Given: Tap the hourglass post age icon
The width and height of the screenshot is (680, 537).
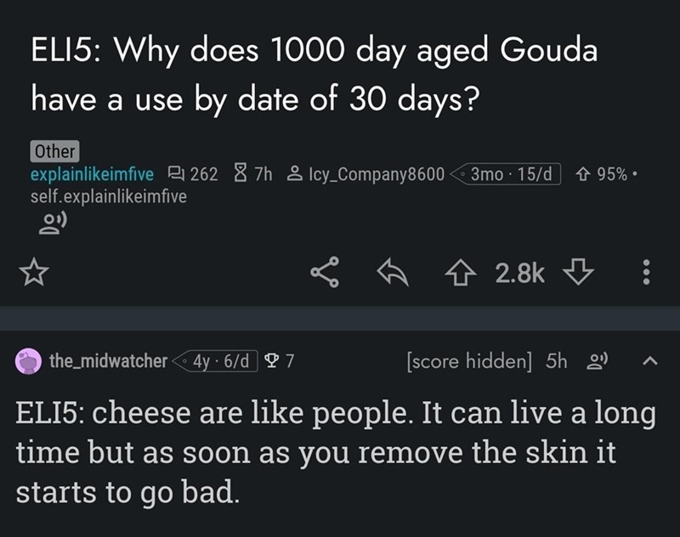Looking at the screenshot, I should [240, 175].
